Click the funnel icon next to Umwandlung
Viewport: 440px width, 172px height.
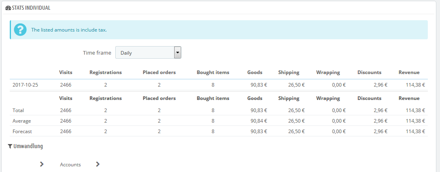(10, 147)
